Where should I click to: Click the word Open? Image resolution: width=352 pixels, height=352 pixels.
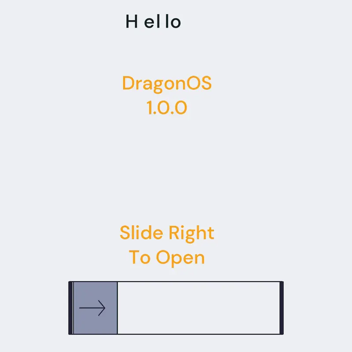click(x=180, y=258)
